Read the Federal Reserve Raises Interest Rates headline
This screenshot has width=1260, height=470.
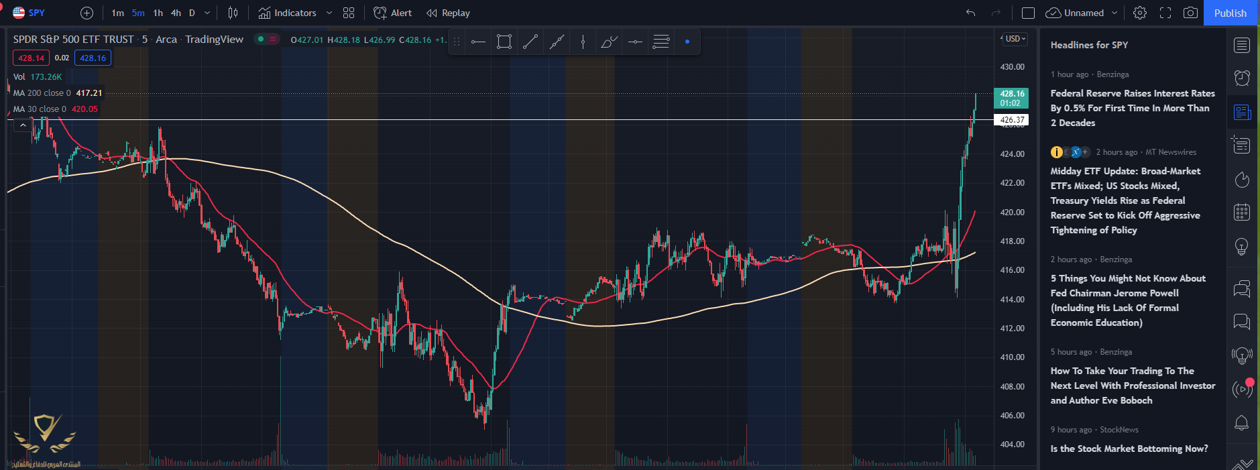pos(1133,108)
